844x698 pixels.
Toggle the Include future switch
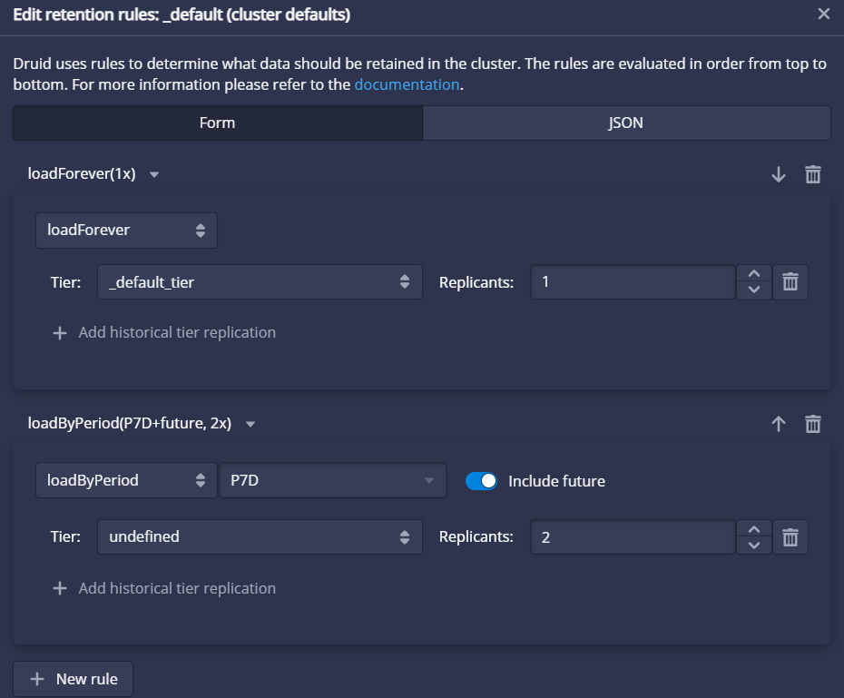pyautogui.click(x=481, y=481)
